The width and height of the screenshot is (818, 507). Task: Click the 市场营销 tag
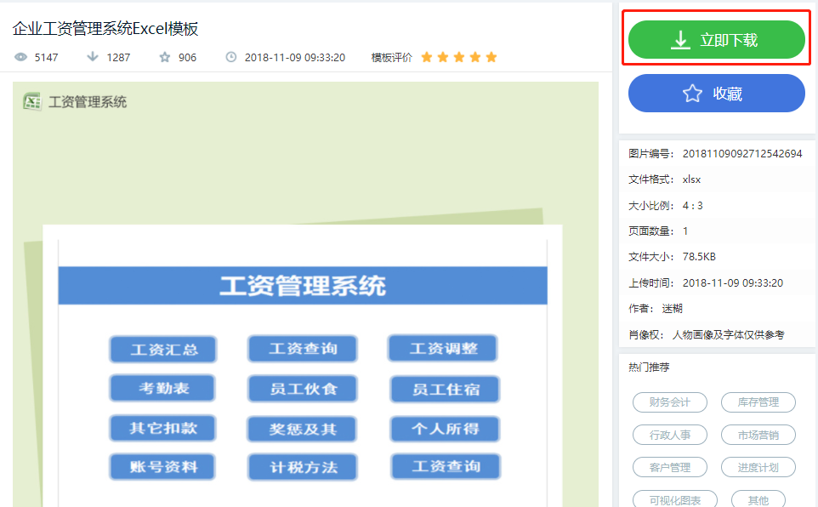758,435
